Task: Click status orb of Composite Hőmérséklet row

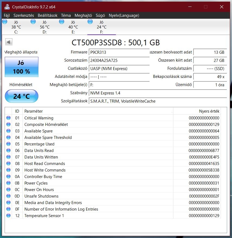Action: (8, 124)
